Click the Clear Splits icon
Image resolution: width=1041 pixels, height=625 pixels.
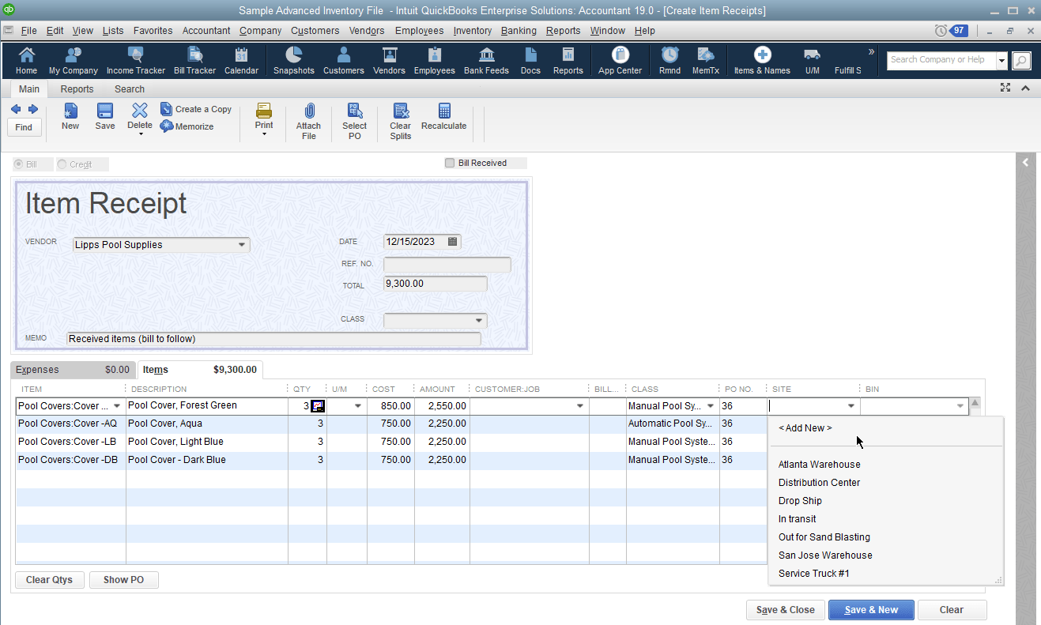[401, 122]
